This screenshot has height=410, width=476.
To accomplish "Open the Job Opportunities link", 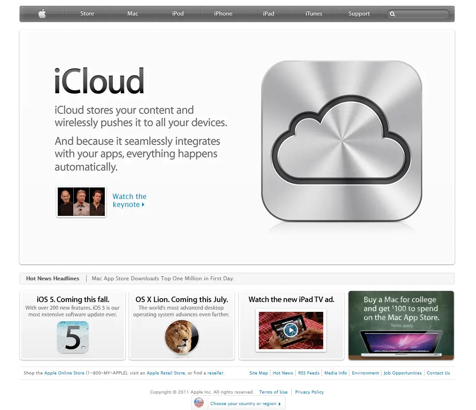I will [403, 373].
